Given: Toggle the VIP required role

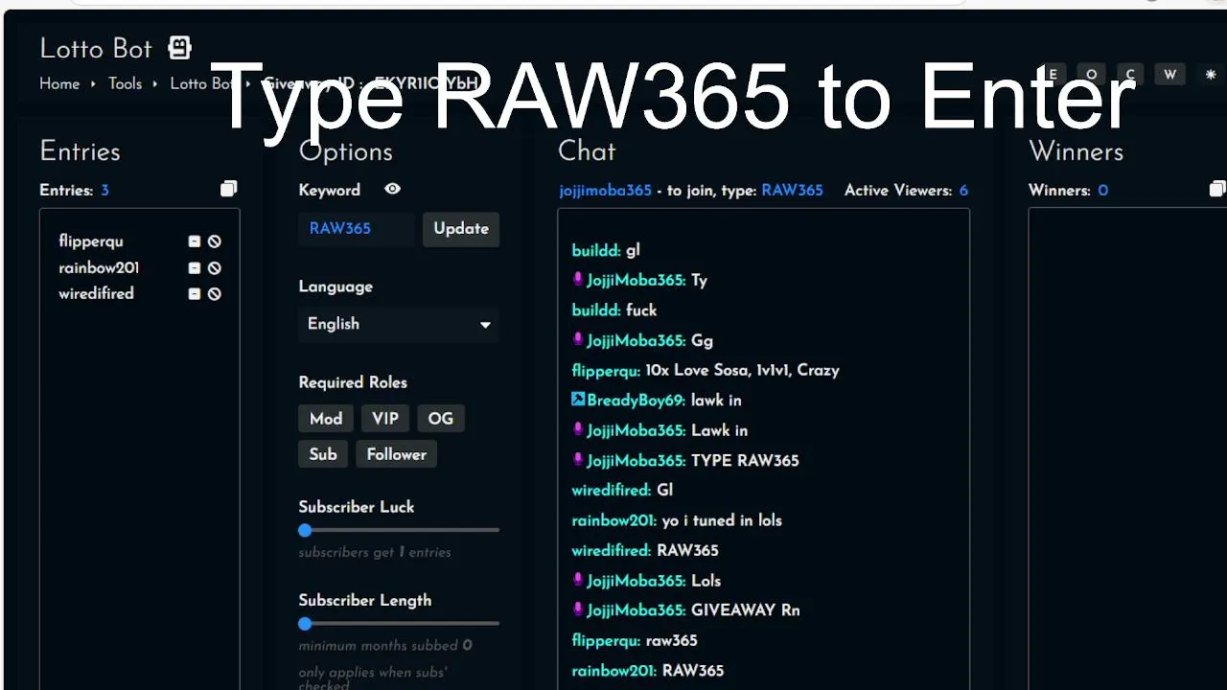Looking at the screenshot, I should pyautogui.click(x=385, y=419).
